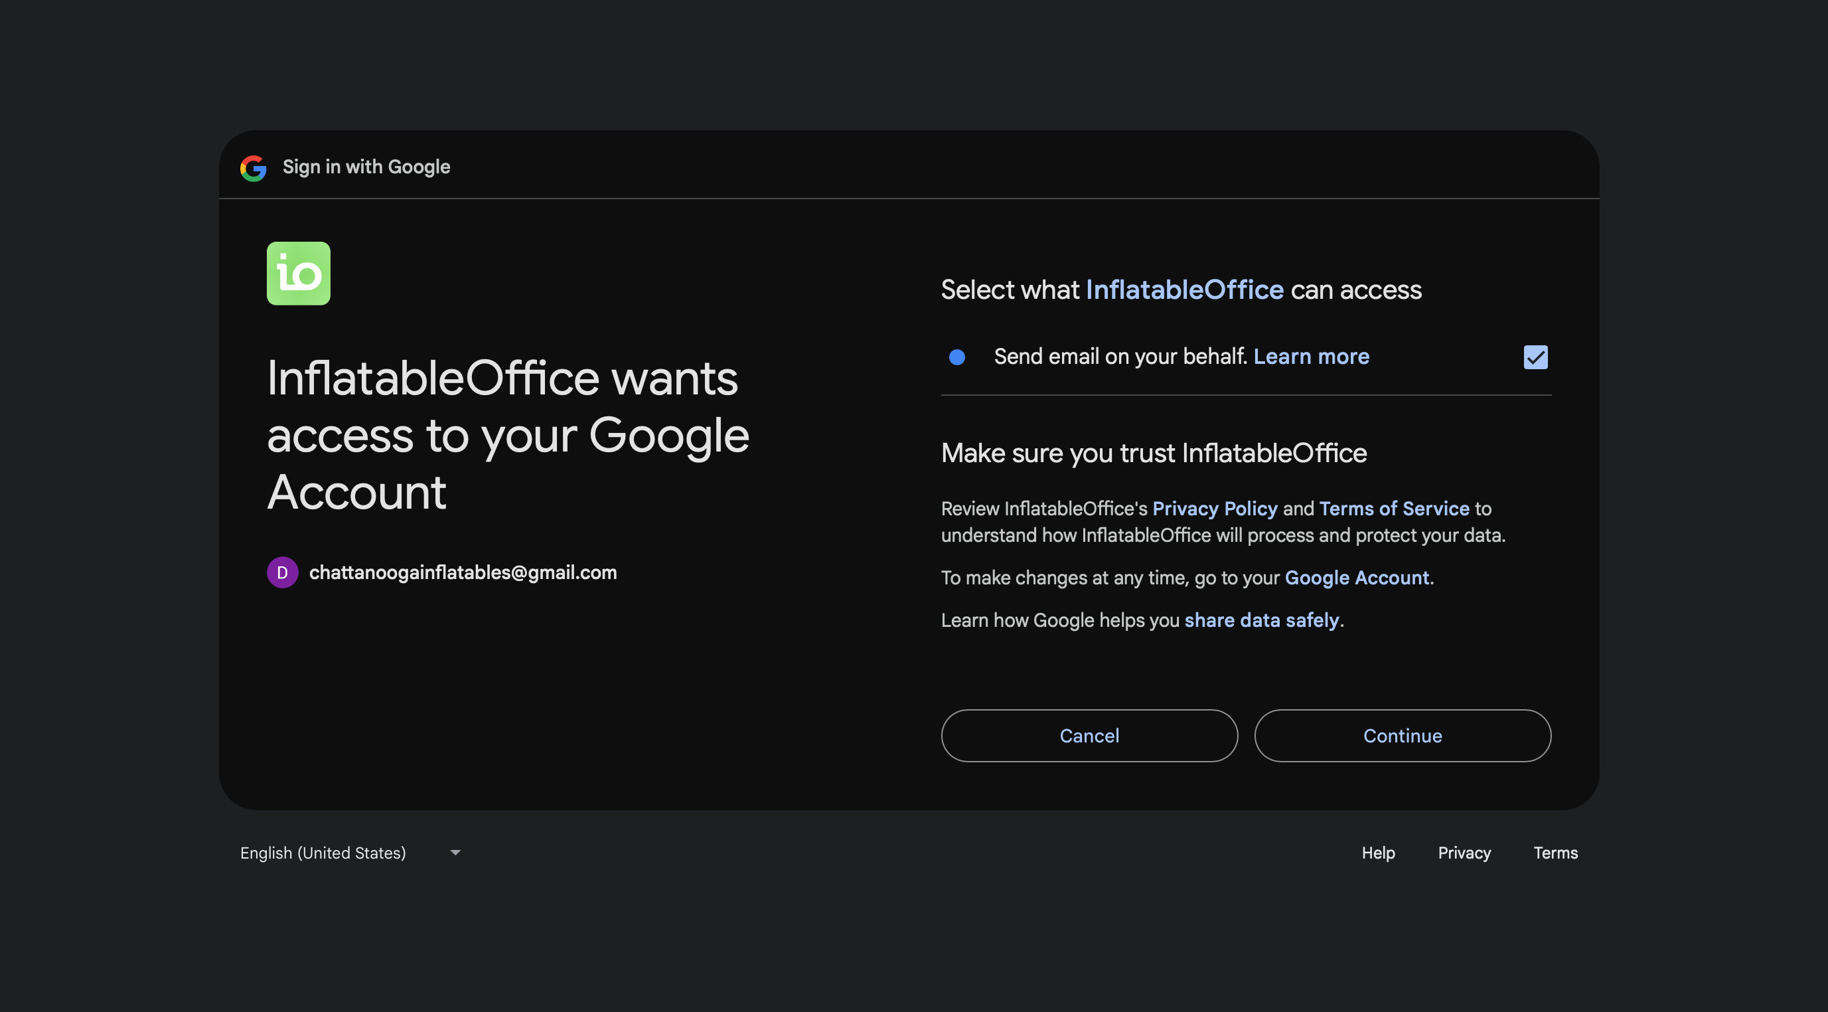Viewport: 1828px width, 1012px height.
Task: Open the Privacy footer link
Action: pos(1464,852)
